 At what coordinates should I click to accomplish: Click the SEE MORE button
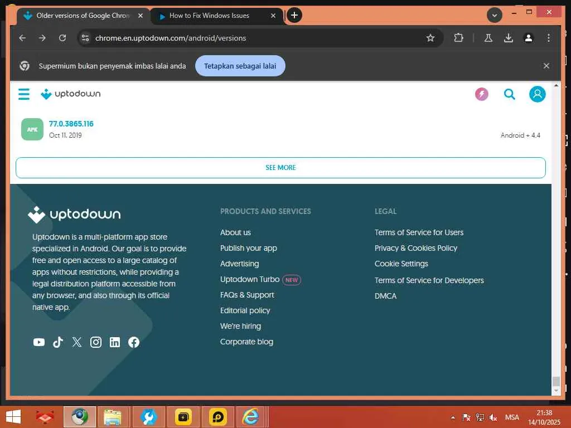coord(280,168)
